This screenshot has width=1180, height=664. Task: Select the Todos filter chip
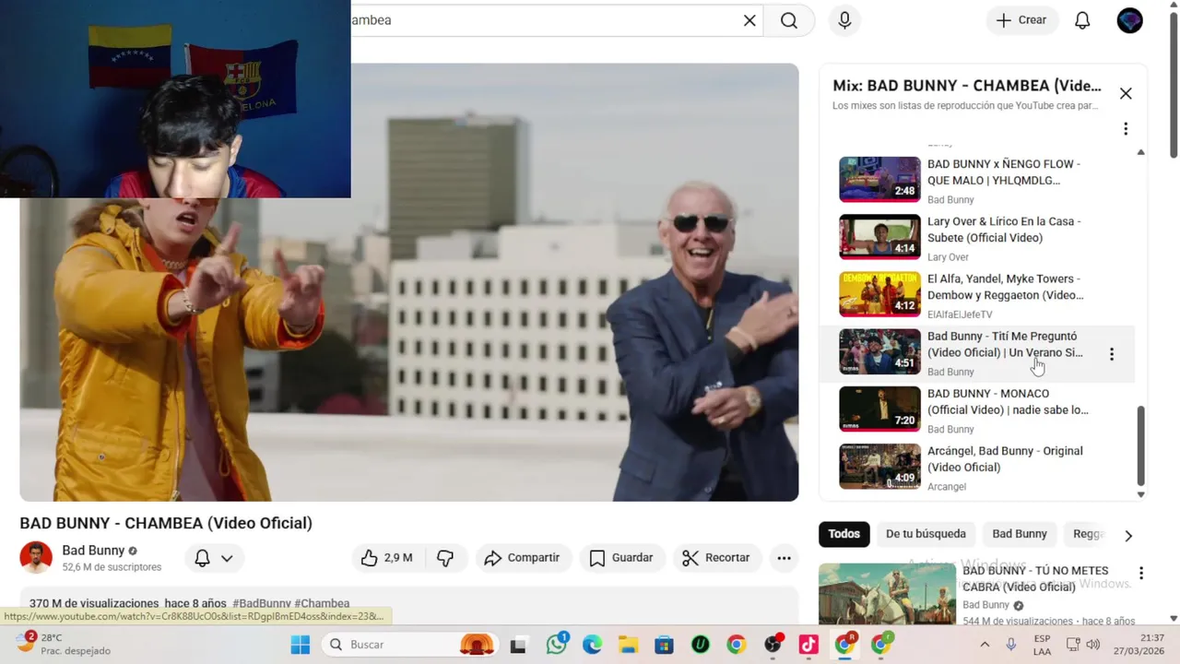[844, 534]
